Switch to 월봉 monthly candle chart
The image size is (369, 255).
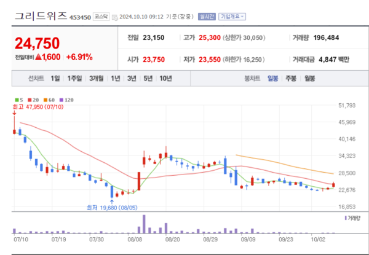pos(310,79)
